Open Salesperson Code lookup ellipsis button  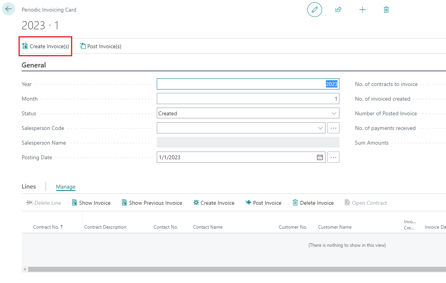pyautogui.click(x=333, y=128)
